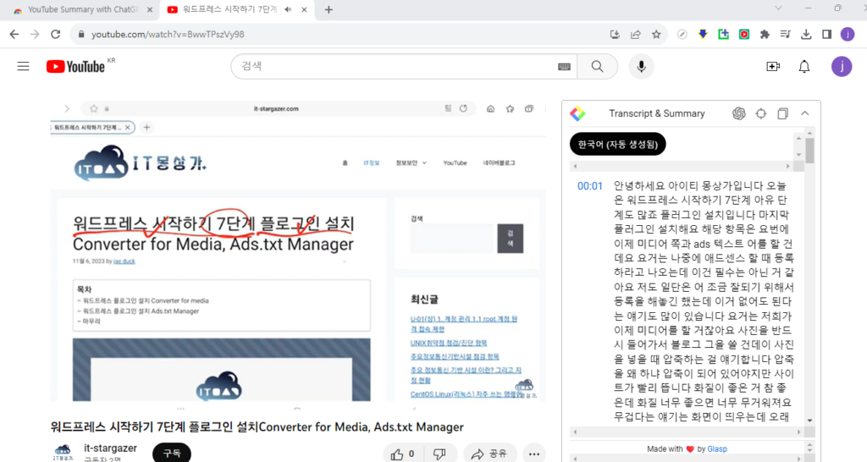Go back in the browser
The width and height of the screenshot is (867, 462).
tap(14, 34)
